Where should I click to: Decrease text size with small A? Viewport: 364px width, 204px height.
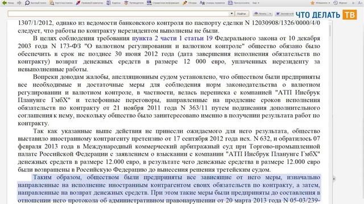pos(353,3)
